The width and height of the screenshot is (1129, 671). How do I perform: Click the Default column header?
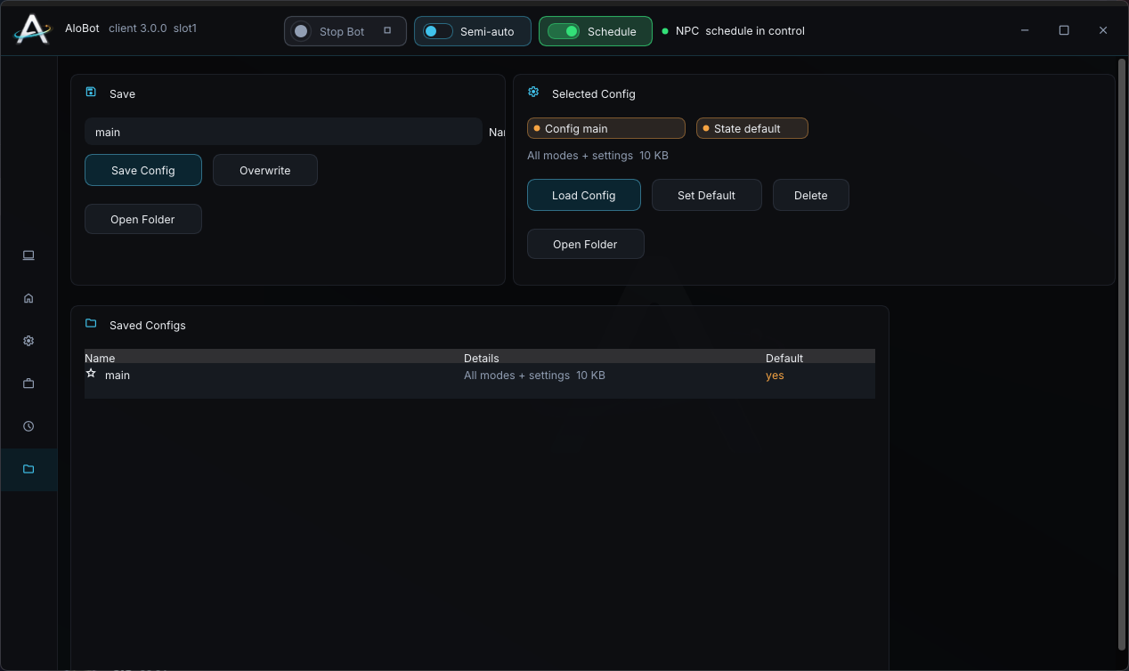[x=784, y=358]
